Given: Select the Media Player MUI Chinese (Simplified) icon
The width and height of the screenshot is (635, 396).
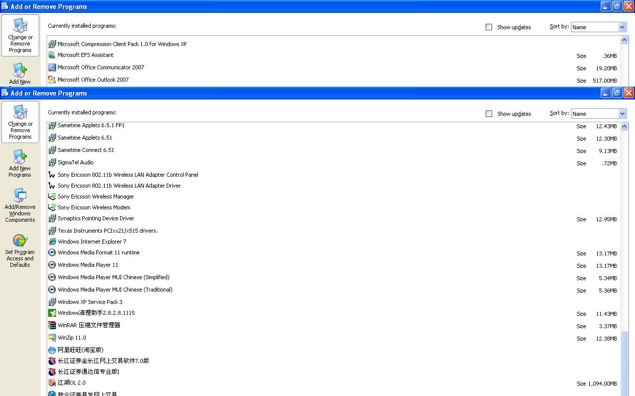Looking at the screenshot, I should 52,277.
